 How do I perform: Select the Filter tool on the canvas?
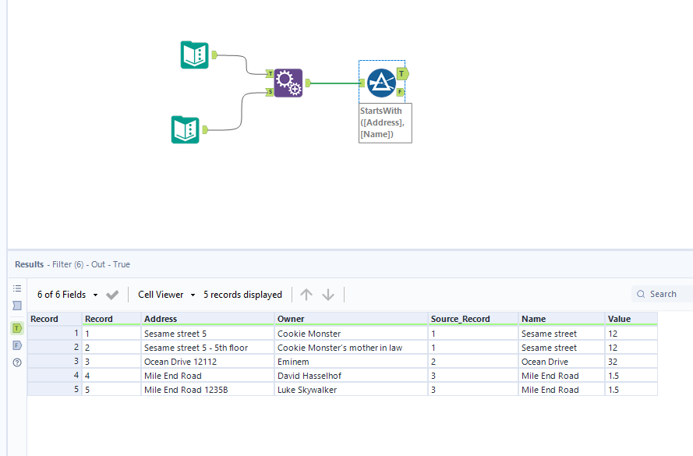coord(382,82)
